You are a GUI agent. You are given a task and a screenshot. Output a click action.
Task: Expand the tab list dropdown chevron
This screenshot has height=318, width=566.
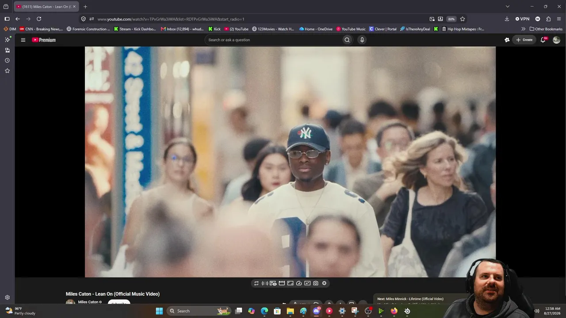point(508,7)
